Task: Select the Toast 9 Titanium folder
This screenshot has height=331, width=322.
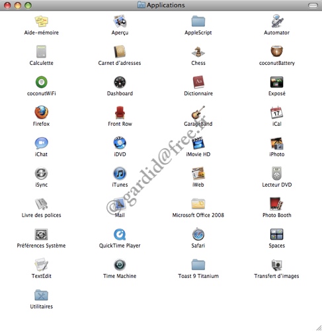Action: click(198, 264)
